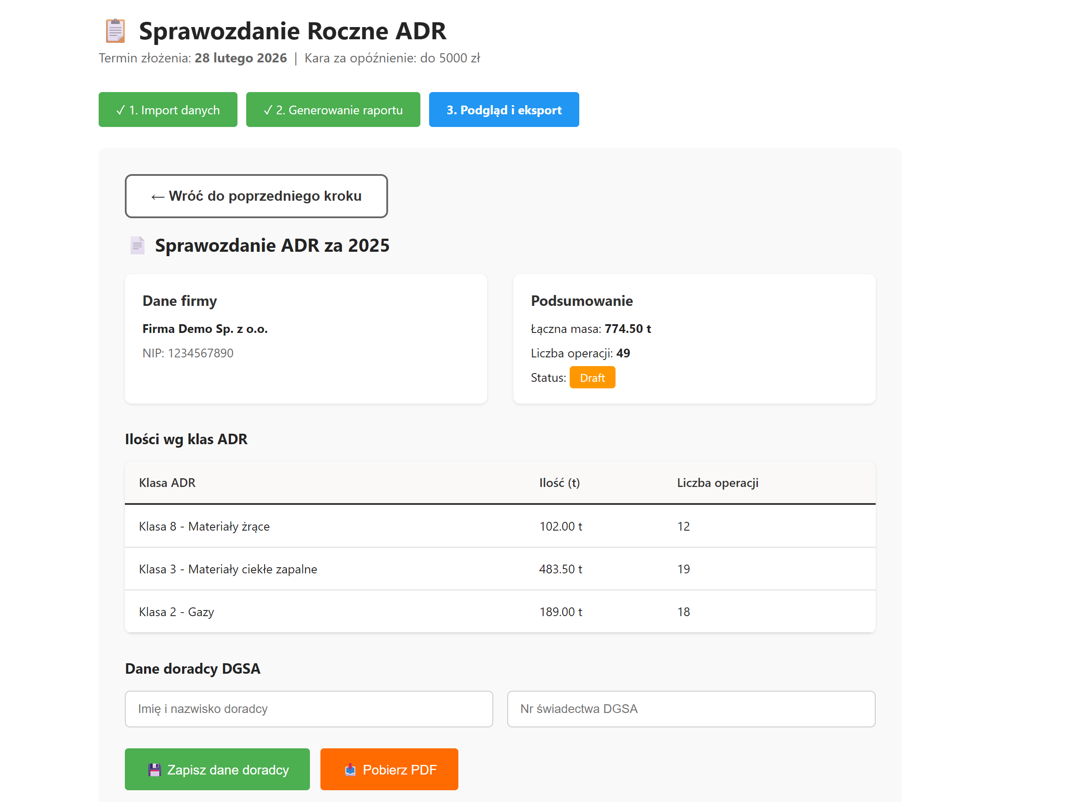Select step "2. Generowanie raportu"
This screenshot has width=1073, height=802.
pos(333,110)
